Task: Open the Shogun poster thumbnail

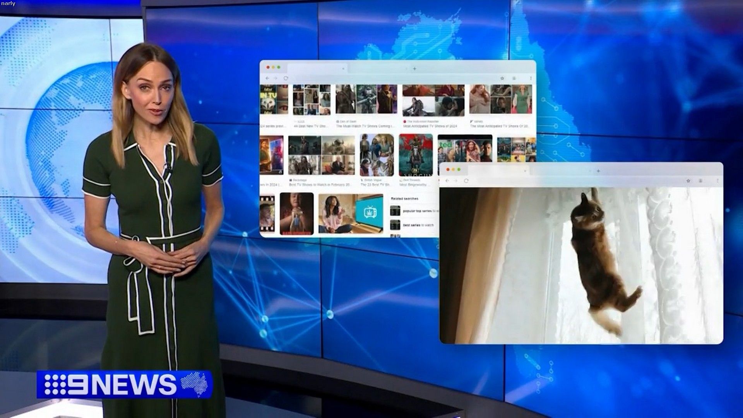Action: [x=416, y=155]
